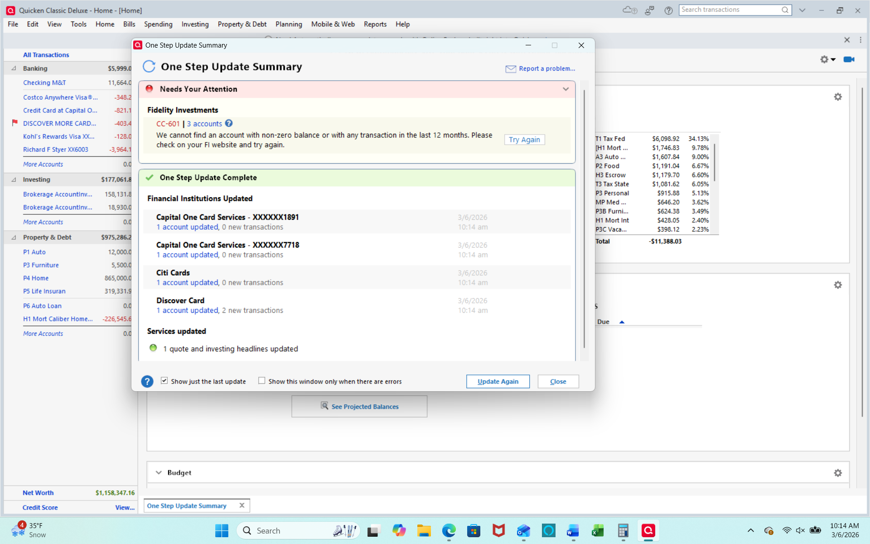Click the help icon next to 3 accounts

coord(229,123)
